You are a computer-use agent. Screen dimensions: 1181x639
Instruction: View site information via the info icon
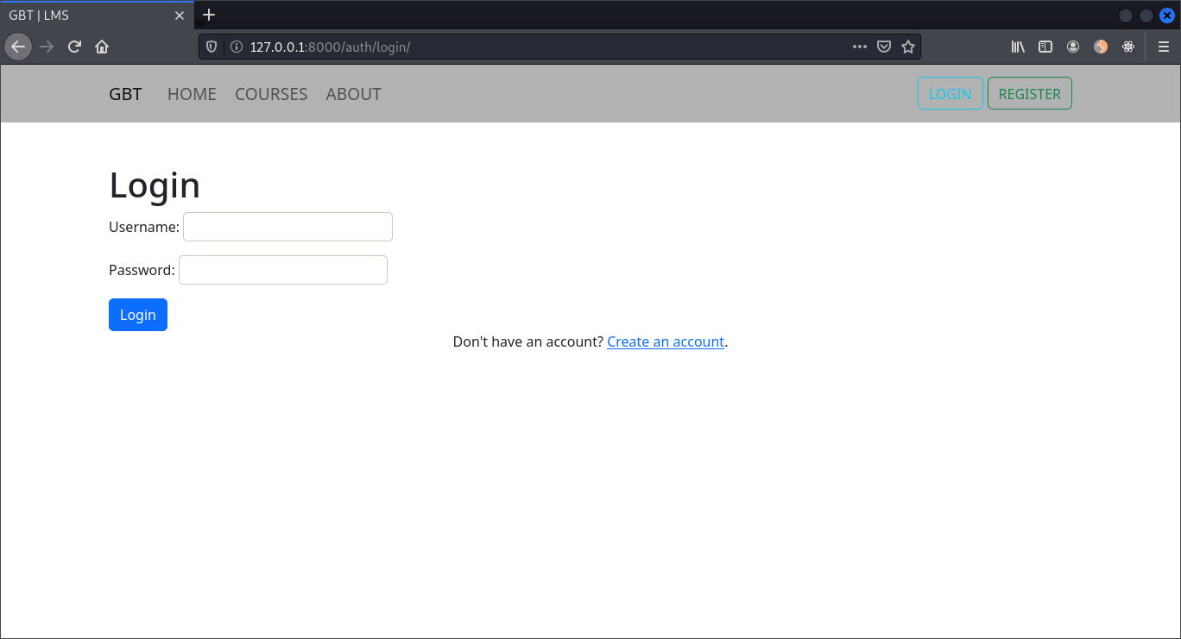point(237,47)
